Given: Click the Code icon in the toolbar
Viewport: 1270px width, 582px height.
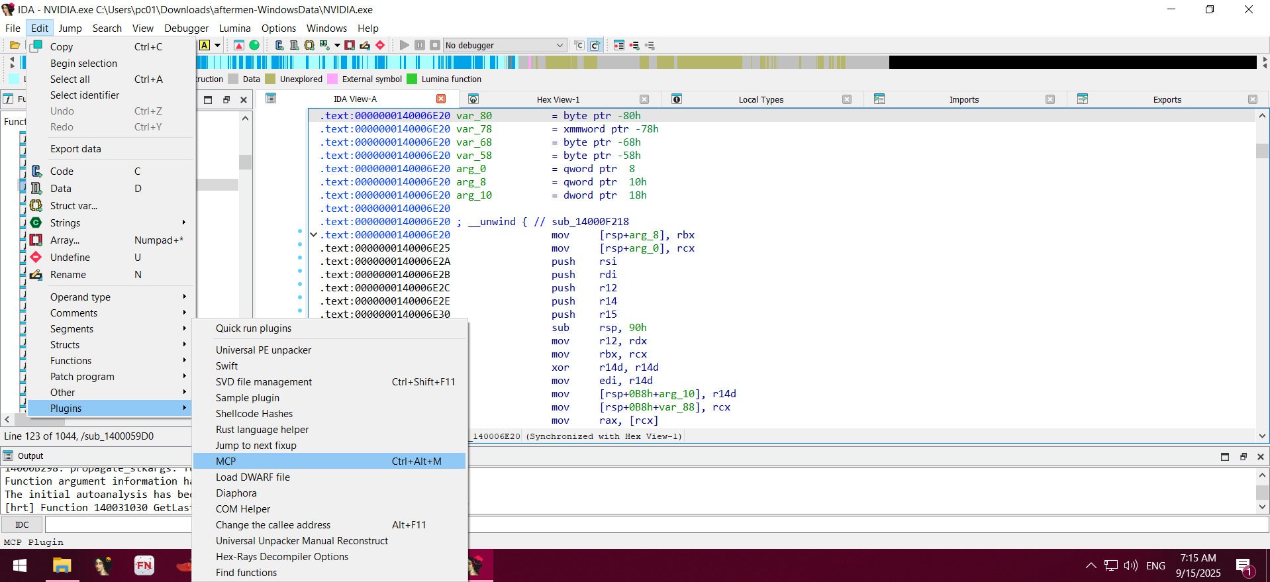Looking at the screenshot, I should point(279,45).
